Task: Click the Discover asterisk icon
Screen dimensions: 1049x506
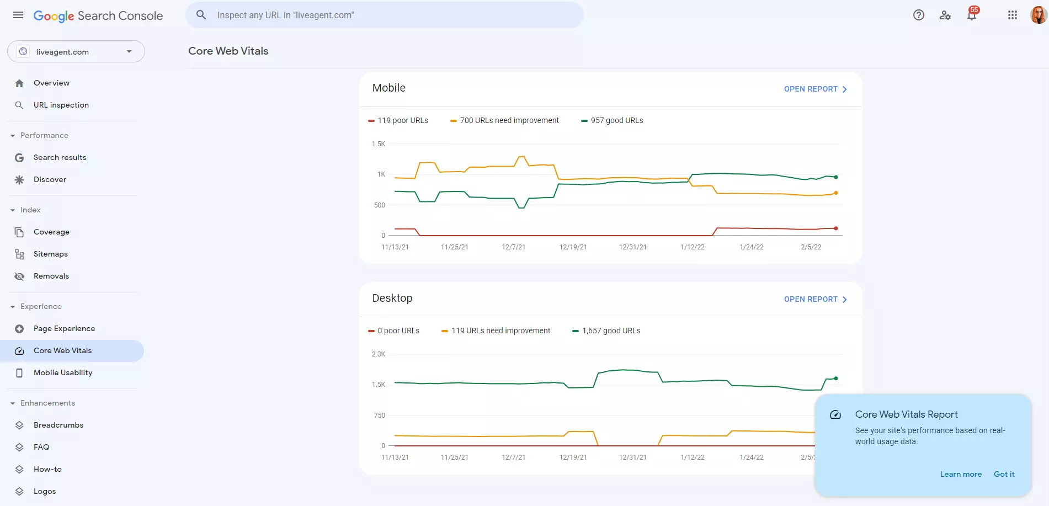Action: (x=19, y=179)
